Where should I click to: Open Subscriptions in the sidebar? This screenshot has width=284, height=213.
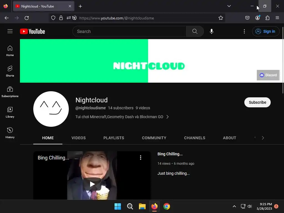10,92
